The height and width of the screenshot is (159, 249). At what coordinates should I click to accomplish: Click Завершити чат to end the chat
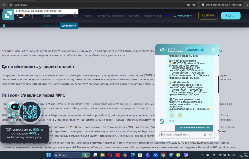click(x=195, y=50)
